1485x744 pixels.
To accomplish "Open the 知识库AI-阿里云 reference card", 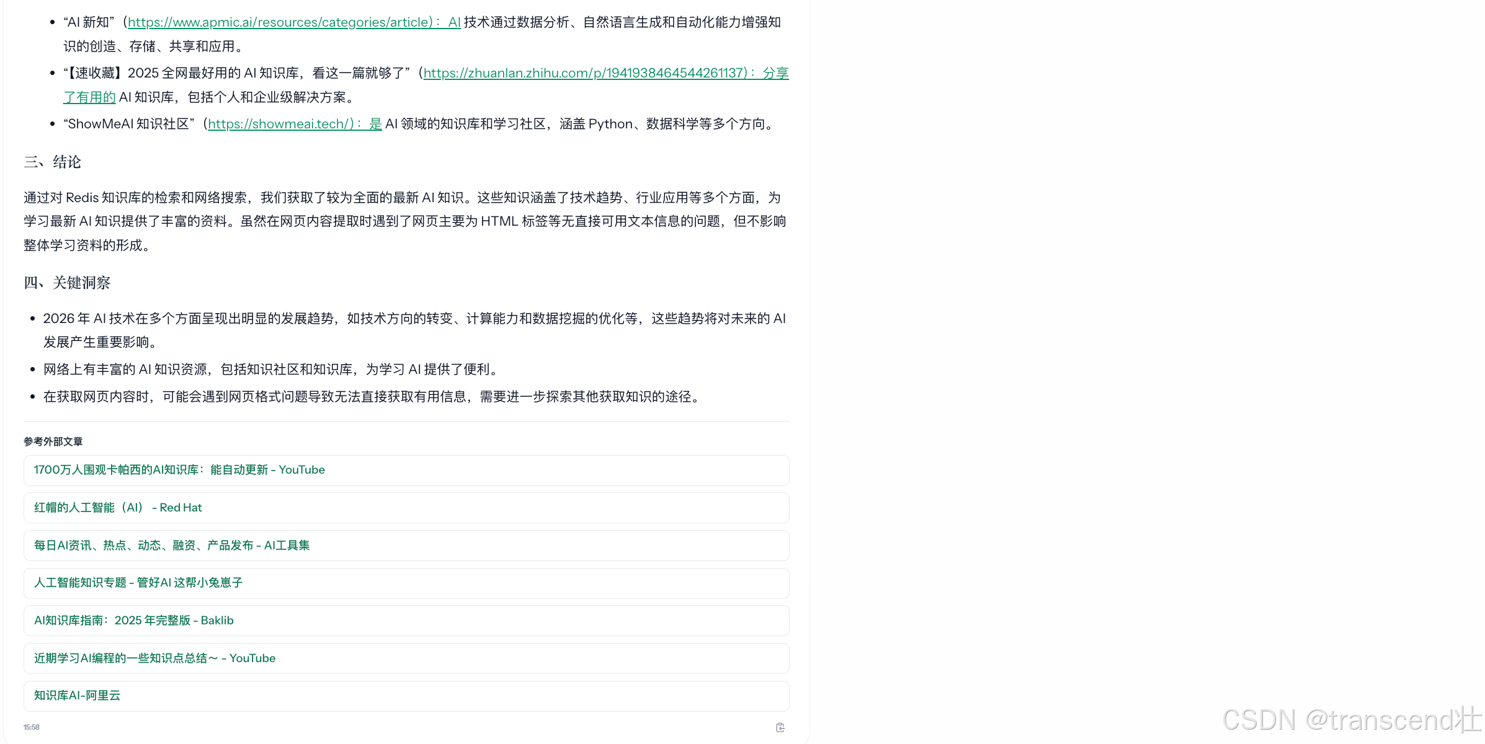I will (x=78, y=696).
